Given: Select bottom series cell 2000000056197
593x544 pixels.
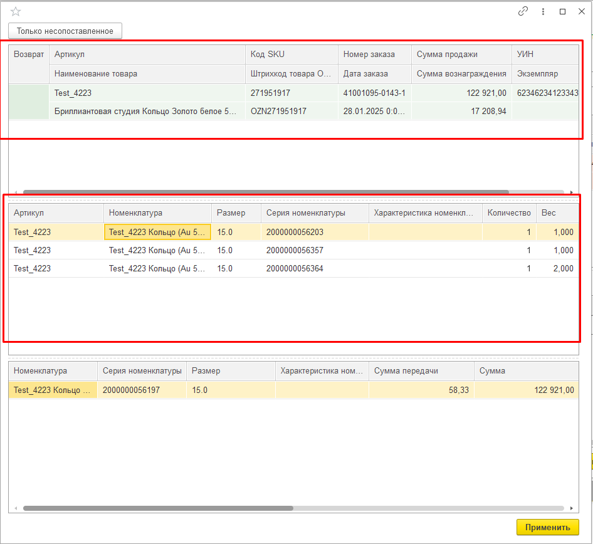Looking at the screenshot, I should point(142,390).
